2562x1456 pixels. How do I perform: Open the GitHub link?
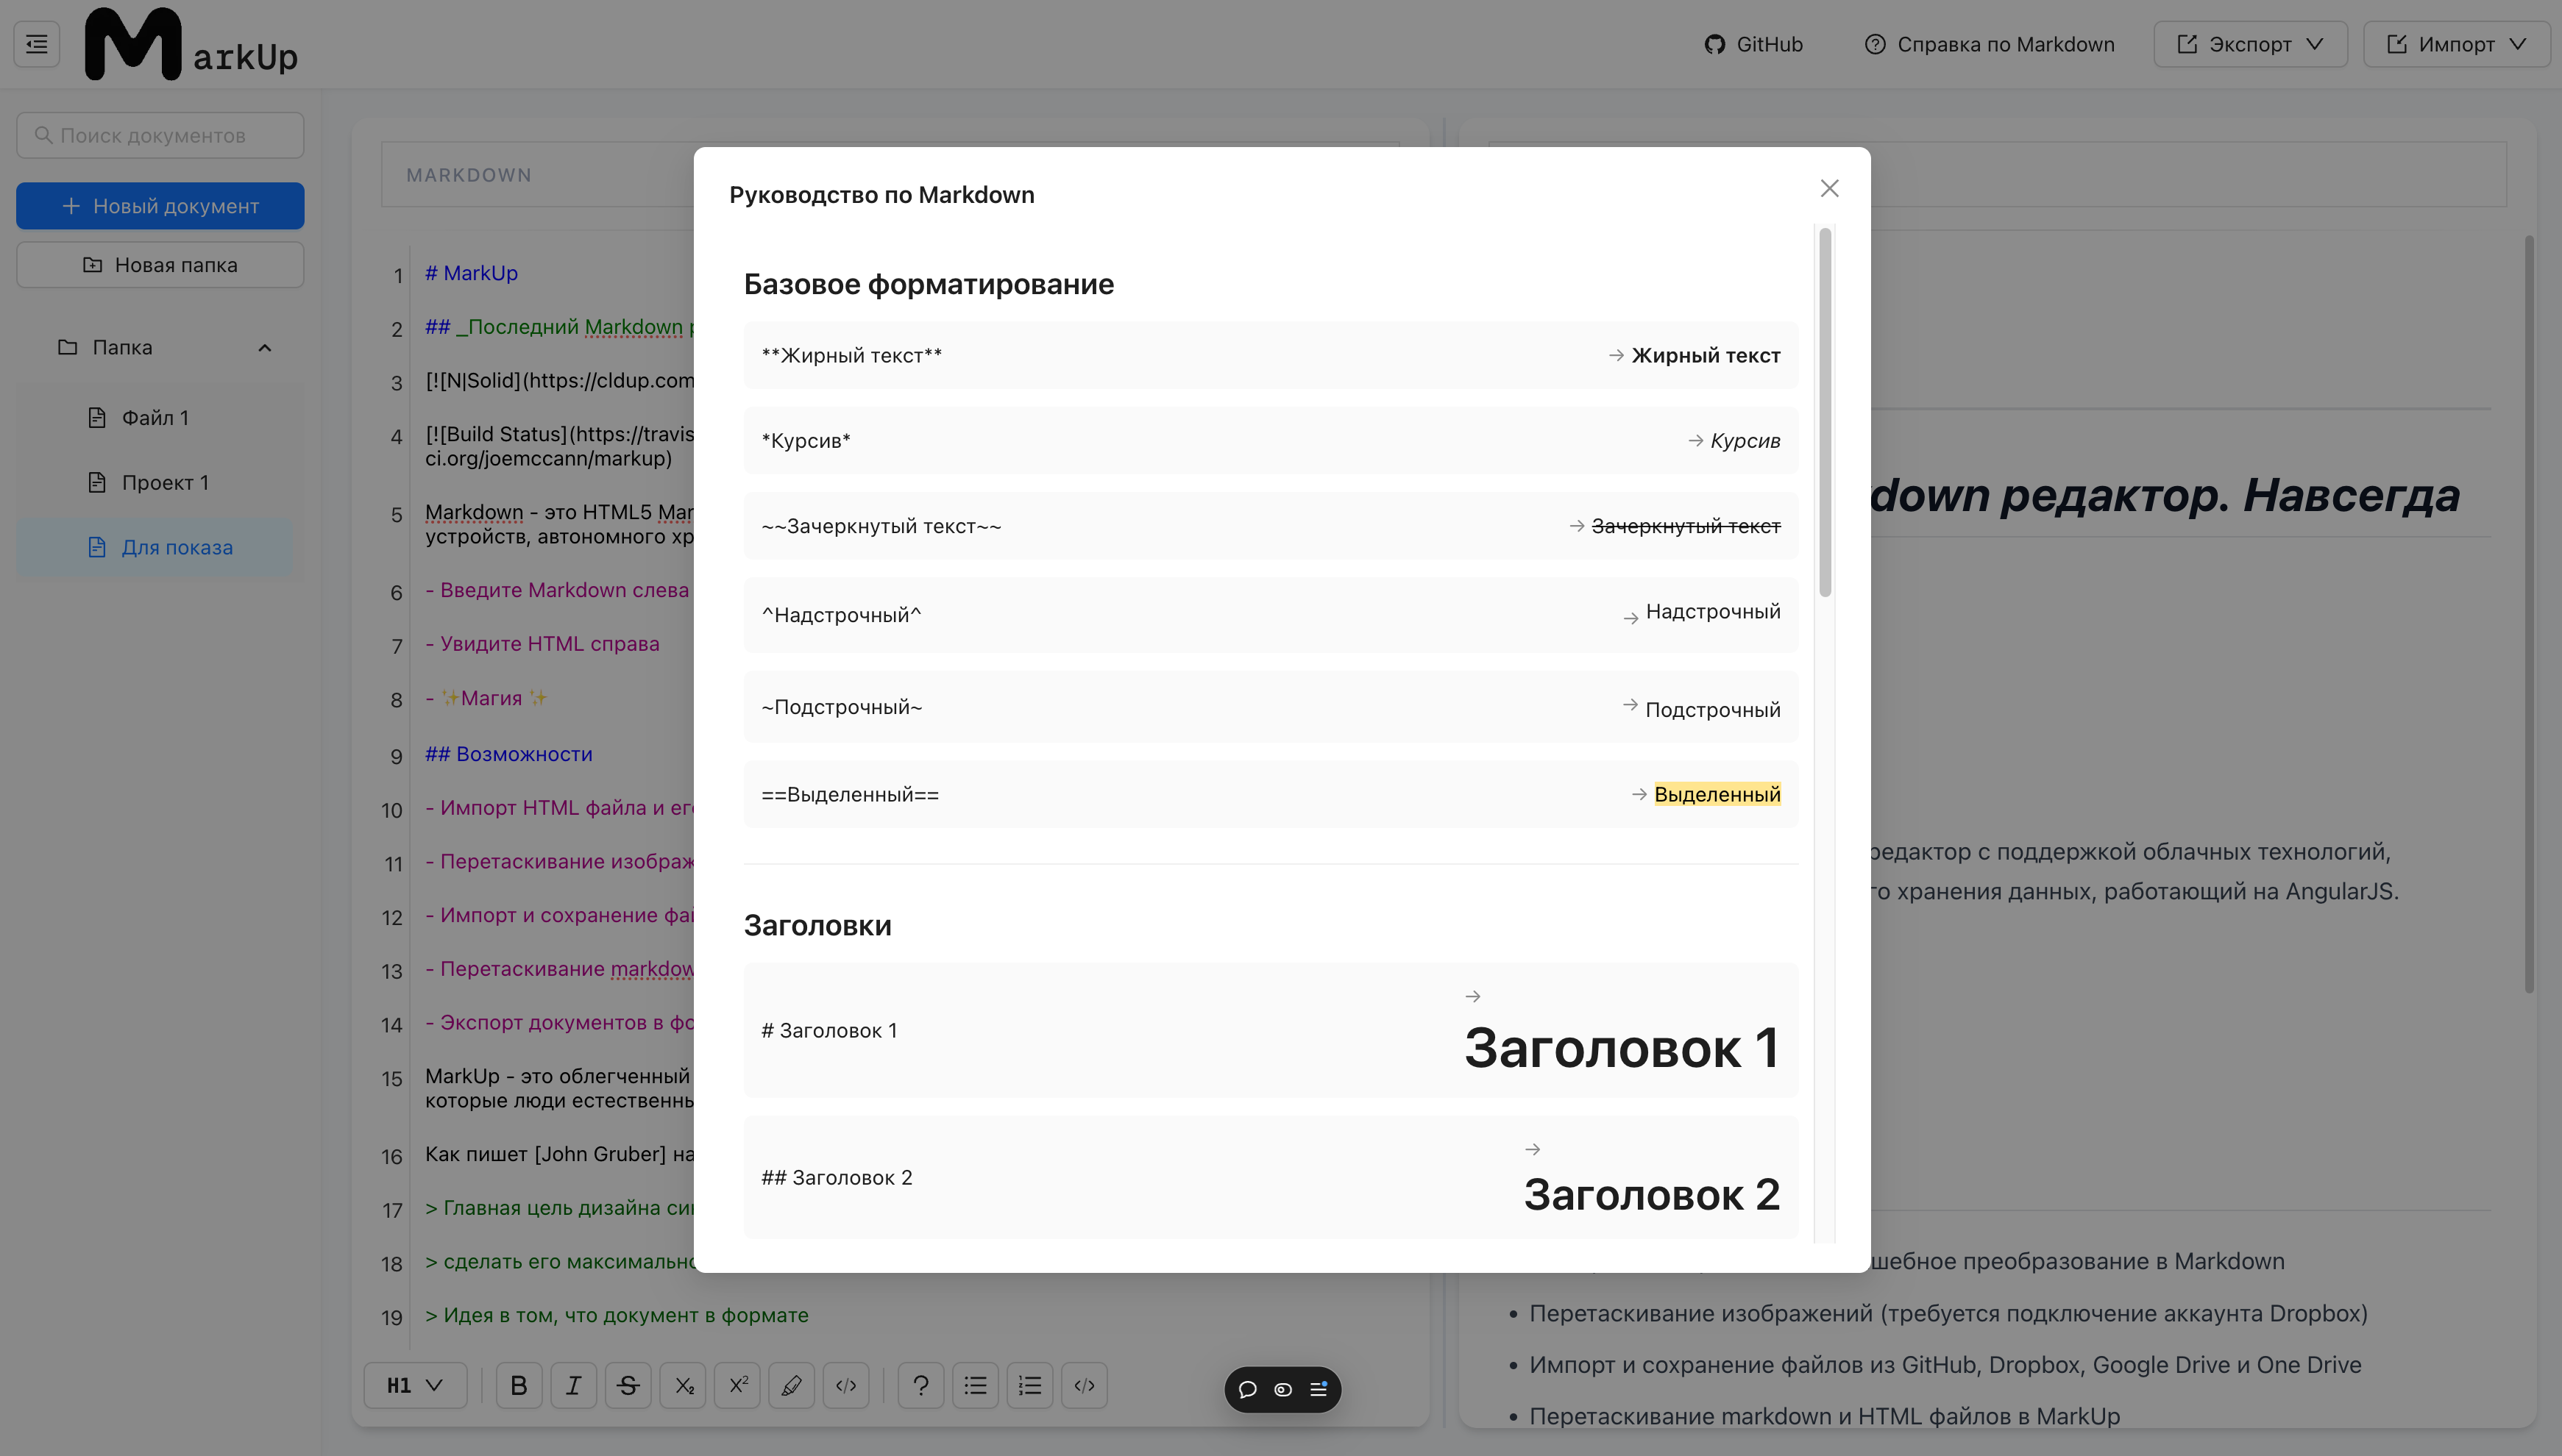[1751, 42]
